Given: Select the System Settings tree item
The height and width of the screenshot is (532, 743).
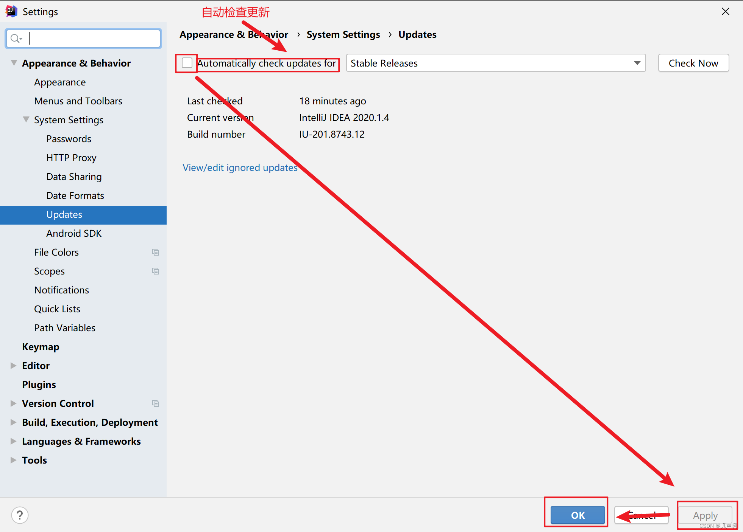Looking at the screenshot, I should tap(69, 120).
